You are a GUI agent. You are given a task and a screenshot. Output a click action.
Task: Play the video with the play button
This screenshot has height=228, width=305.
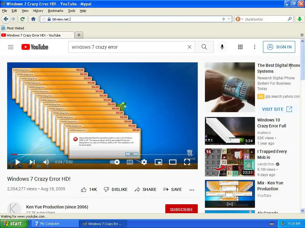(x=18, y=162)
